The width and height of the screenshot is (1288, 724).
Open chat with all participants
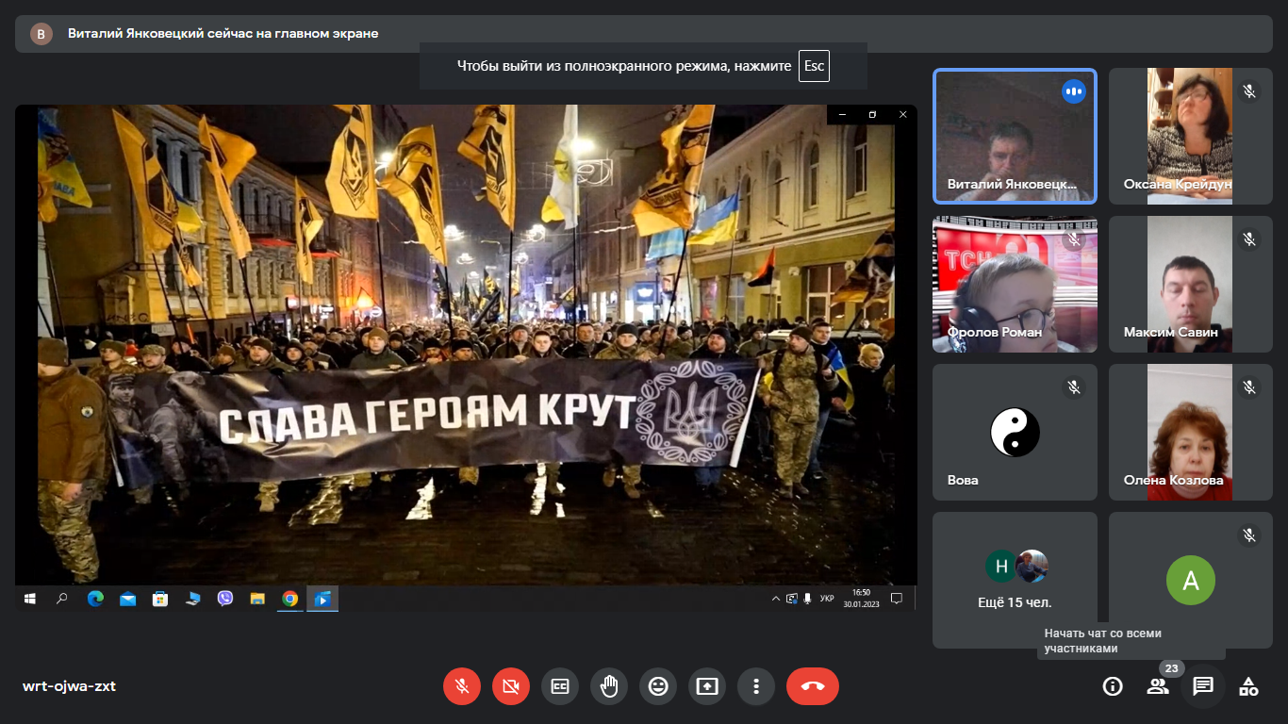pos(1203,686)
